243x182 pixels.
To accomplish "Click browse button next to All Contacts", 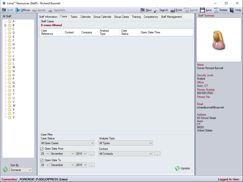I will (x=157, y=153).
